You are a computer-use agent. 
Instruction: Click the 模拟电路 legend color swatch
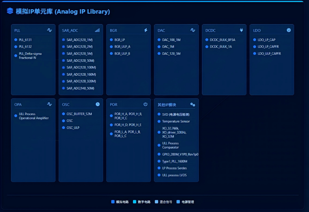[113, 202]
